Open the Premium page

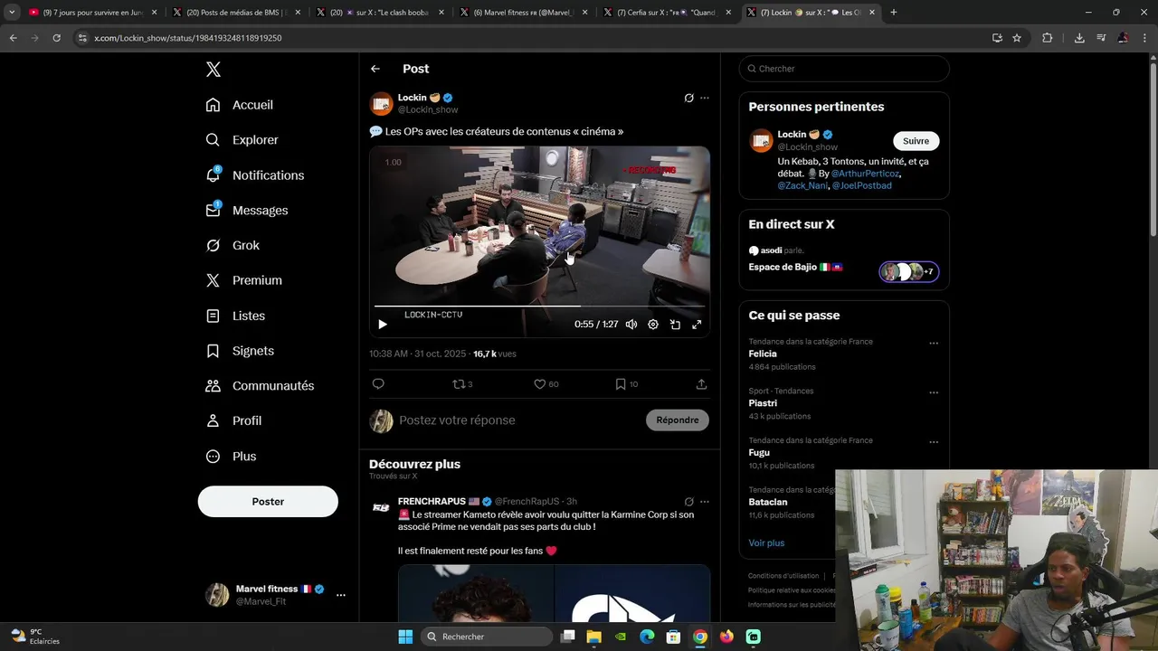pyautogui.click(x=244, y=280)
